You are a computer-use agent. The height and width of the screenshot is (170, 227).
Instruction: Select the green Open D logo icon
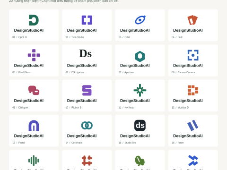[34, 20]
